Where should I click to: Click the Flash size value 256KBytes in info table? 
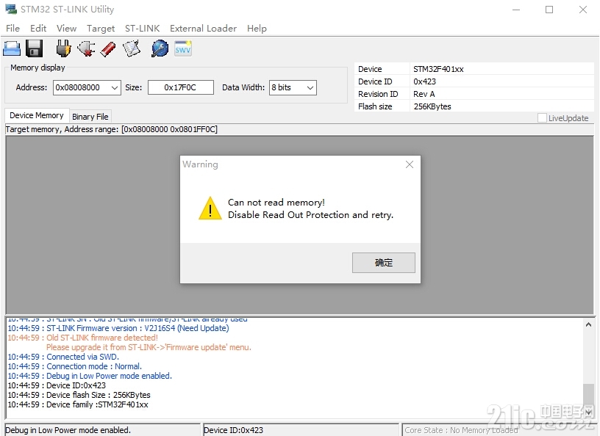432,106
